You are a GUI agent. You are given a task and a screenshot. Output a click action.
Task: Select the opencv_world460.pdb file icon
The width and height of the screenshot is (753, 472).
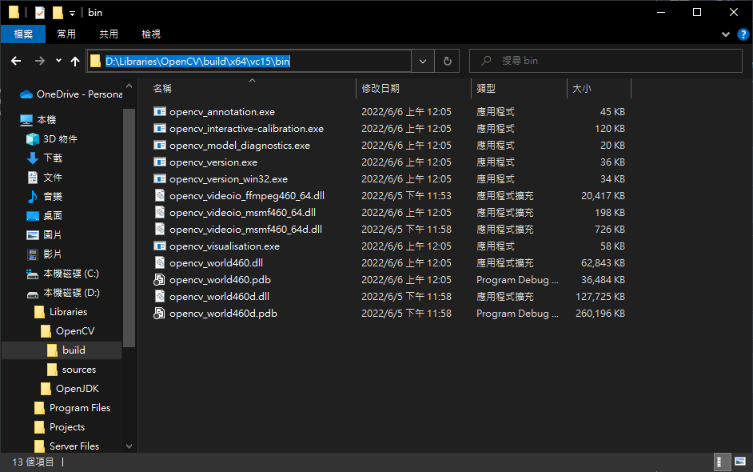click(159, 280)
